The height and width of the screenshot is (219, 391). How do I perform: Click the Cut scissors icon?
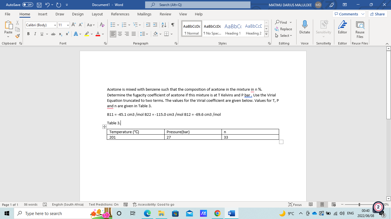coord(17,23)
